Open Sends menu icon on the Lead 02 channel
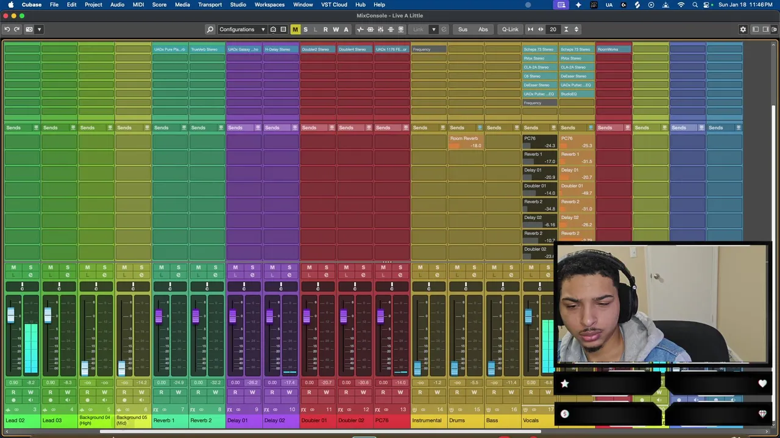Image resolution: width=780 pixels, height=438 pixels. point(36,128)
